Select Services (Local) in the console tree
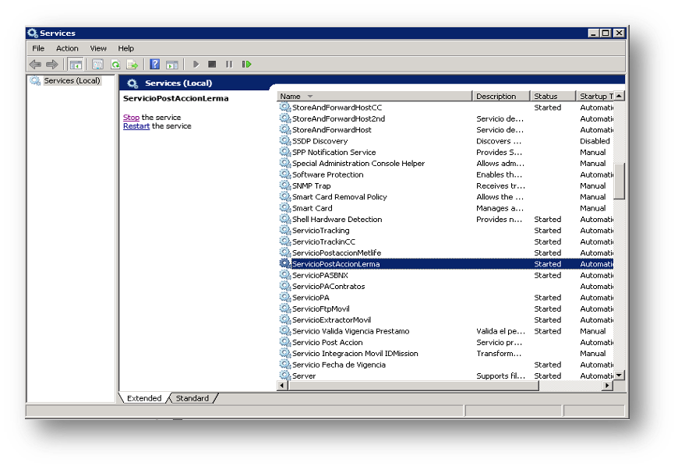 72,81
